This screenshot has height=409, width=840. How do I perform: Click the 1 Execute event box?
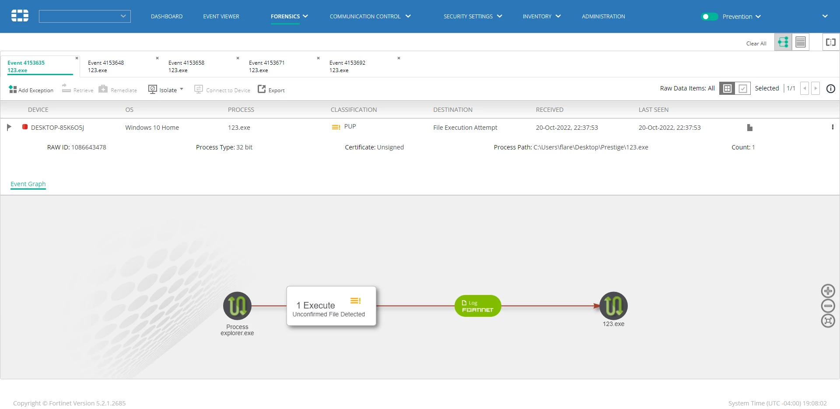point(331,306)
